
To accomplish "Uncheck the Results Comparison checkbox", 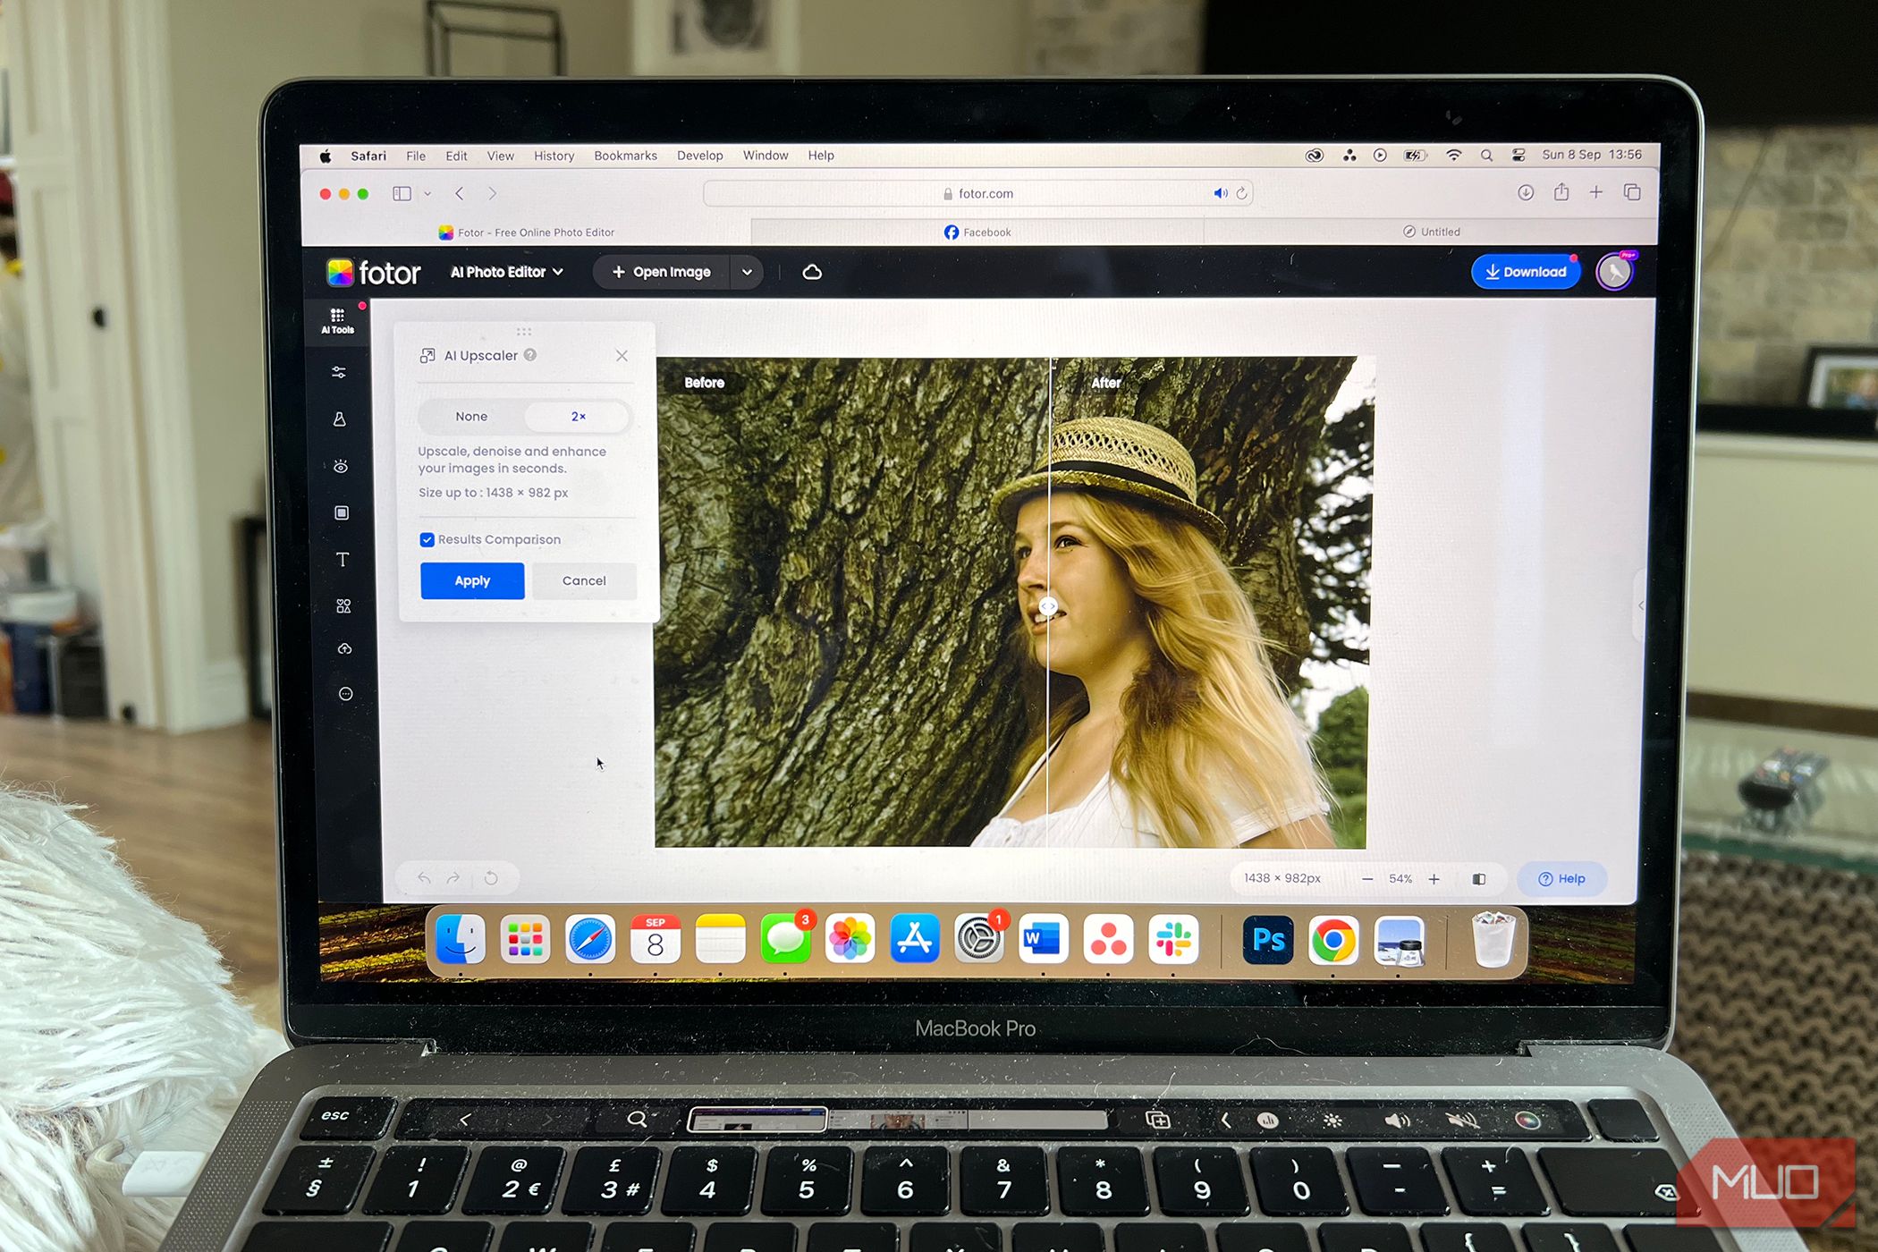I will pos(427,539).
